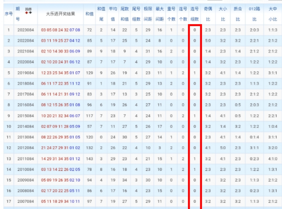The height and width of the screenshot is (209, 282).
Task: Click sum value 57 in row 2014084
Action: 90,127
